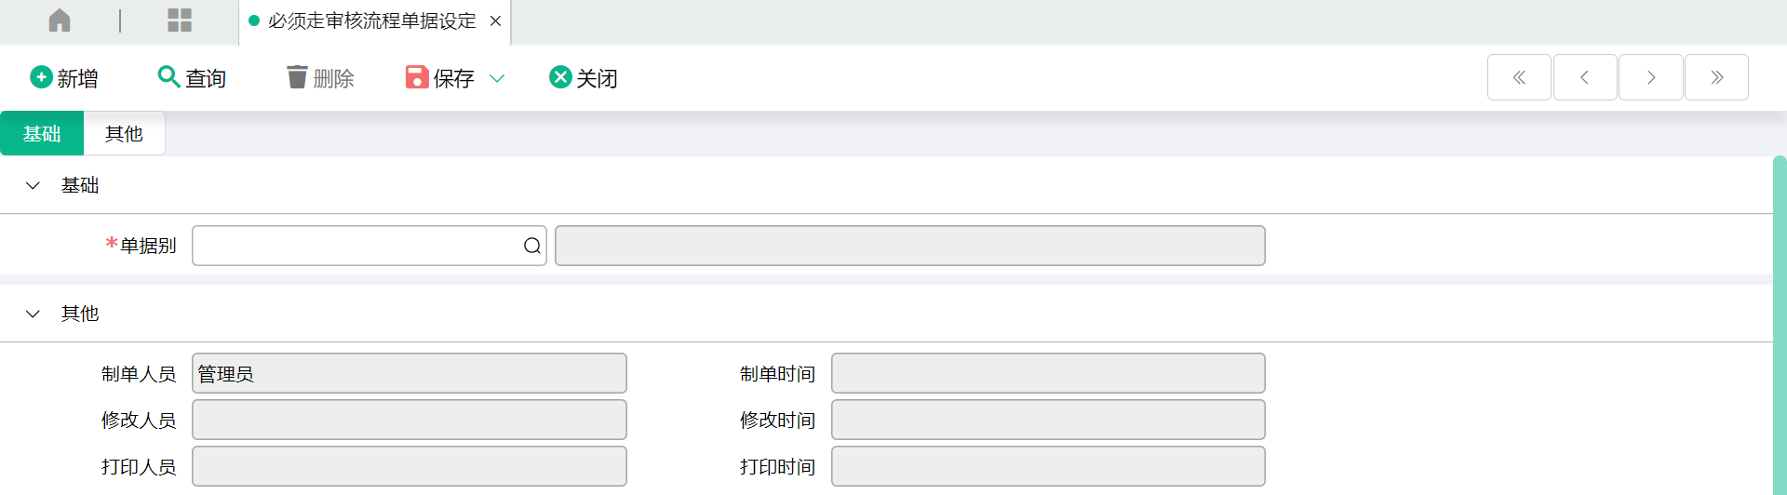Image resolution: width=1787 pixels, height=495 pixels.
Task: Collapse the 基础 section chevron
Action: point(33,185)
